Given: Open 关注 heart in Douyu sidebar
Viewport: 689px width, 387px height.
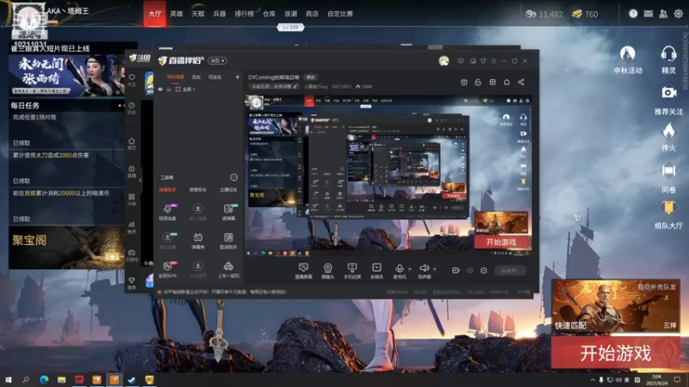Looking at the screenshot, I should pyautogui.click(x=132, y=80).
